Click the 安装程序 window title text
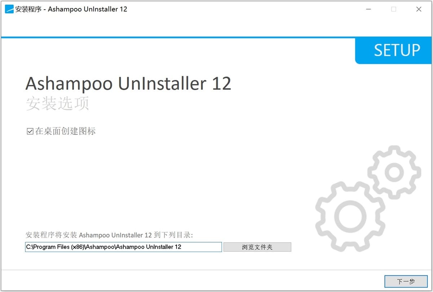The image size is (433, 292). [28, 9]
